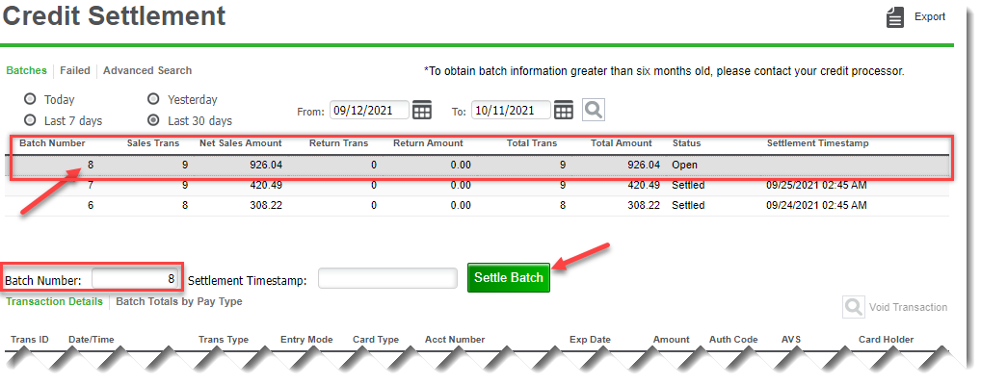The width and height of the screenshot is (981, 384).
Task: Click the Card Type column header
Action: pyautogui.click(x=376, y=340)
